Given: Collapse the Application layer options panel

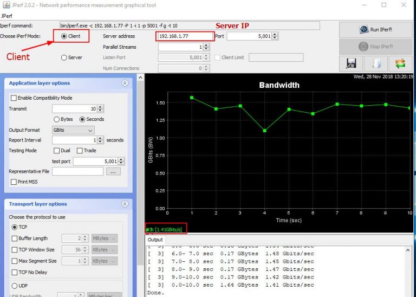Looking at the screenshot, I should tap(125, 83).
